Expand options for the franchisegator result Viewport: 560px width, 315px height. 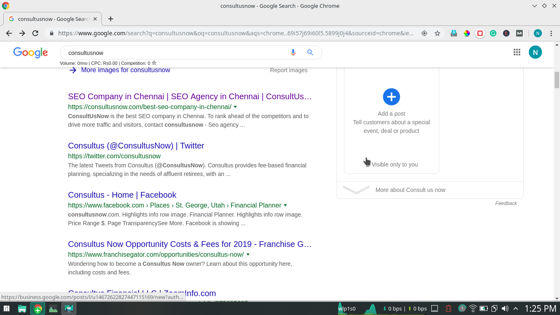[248, 255]
